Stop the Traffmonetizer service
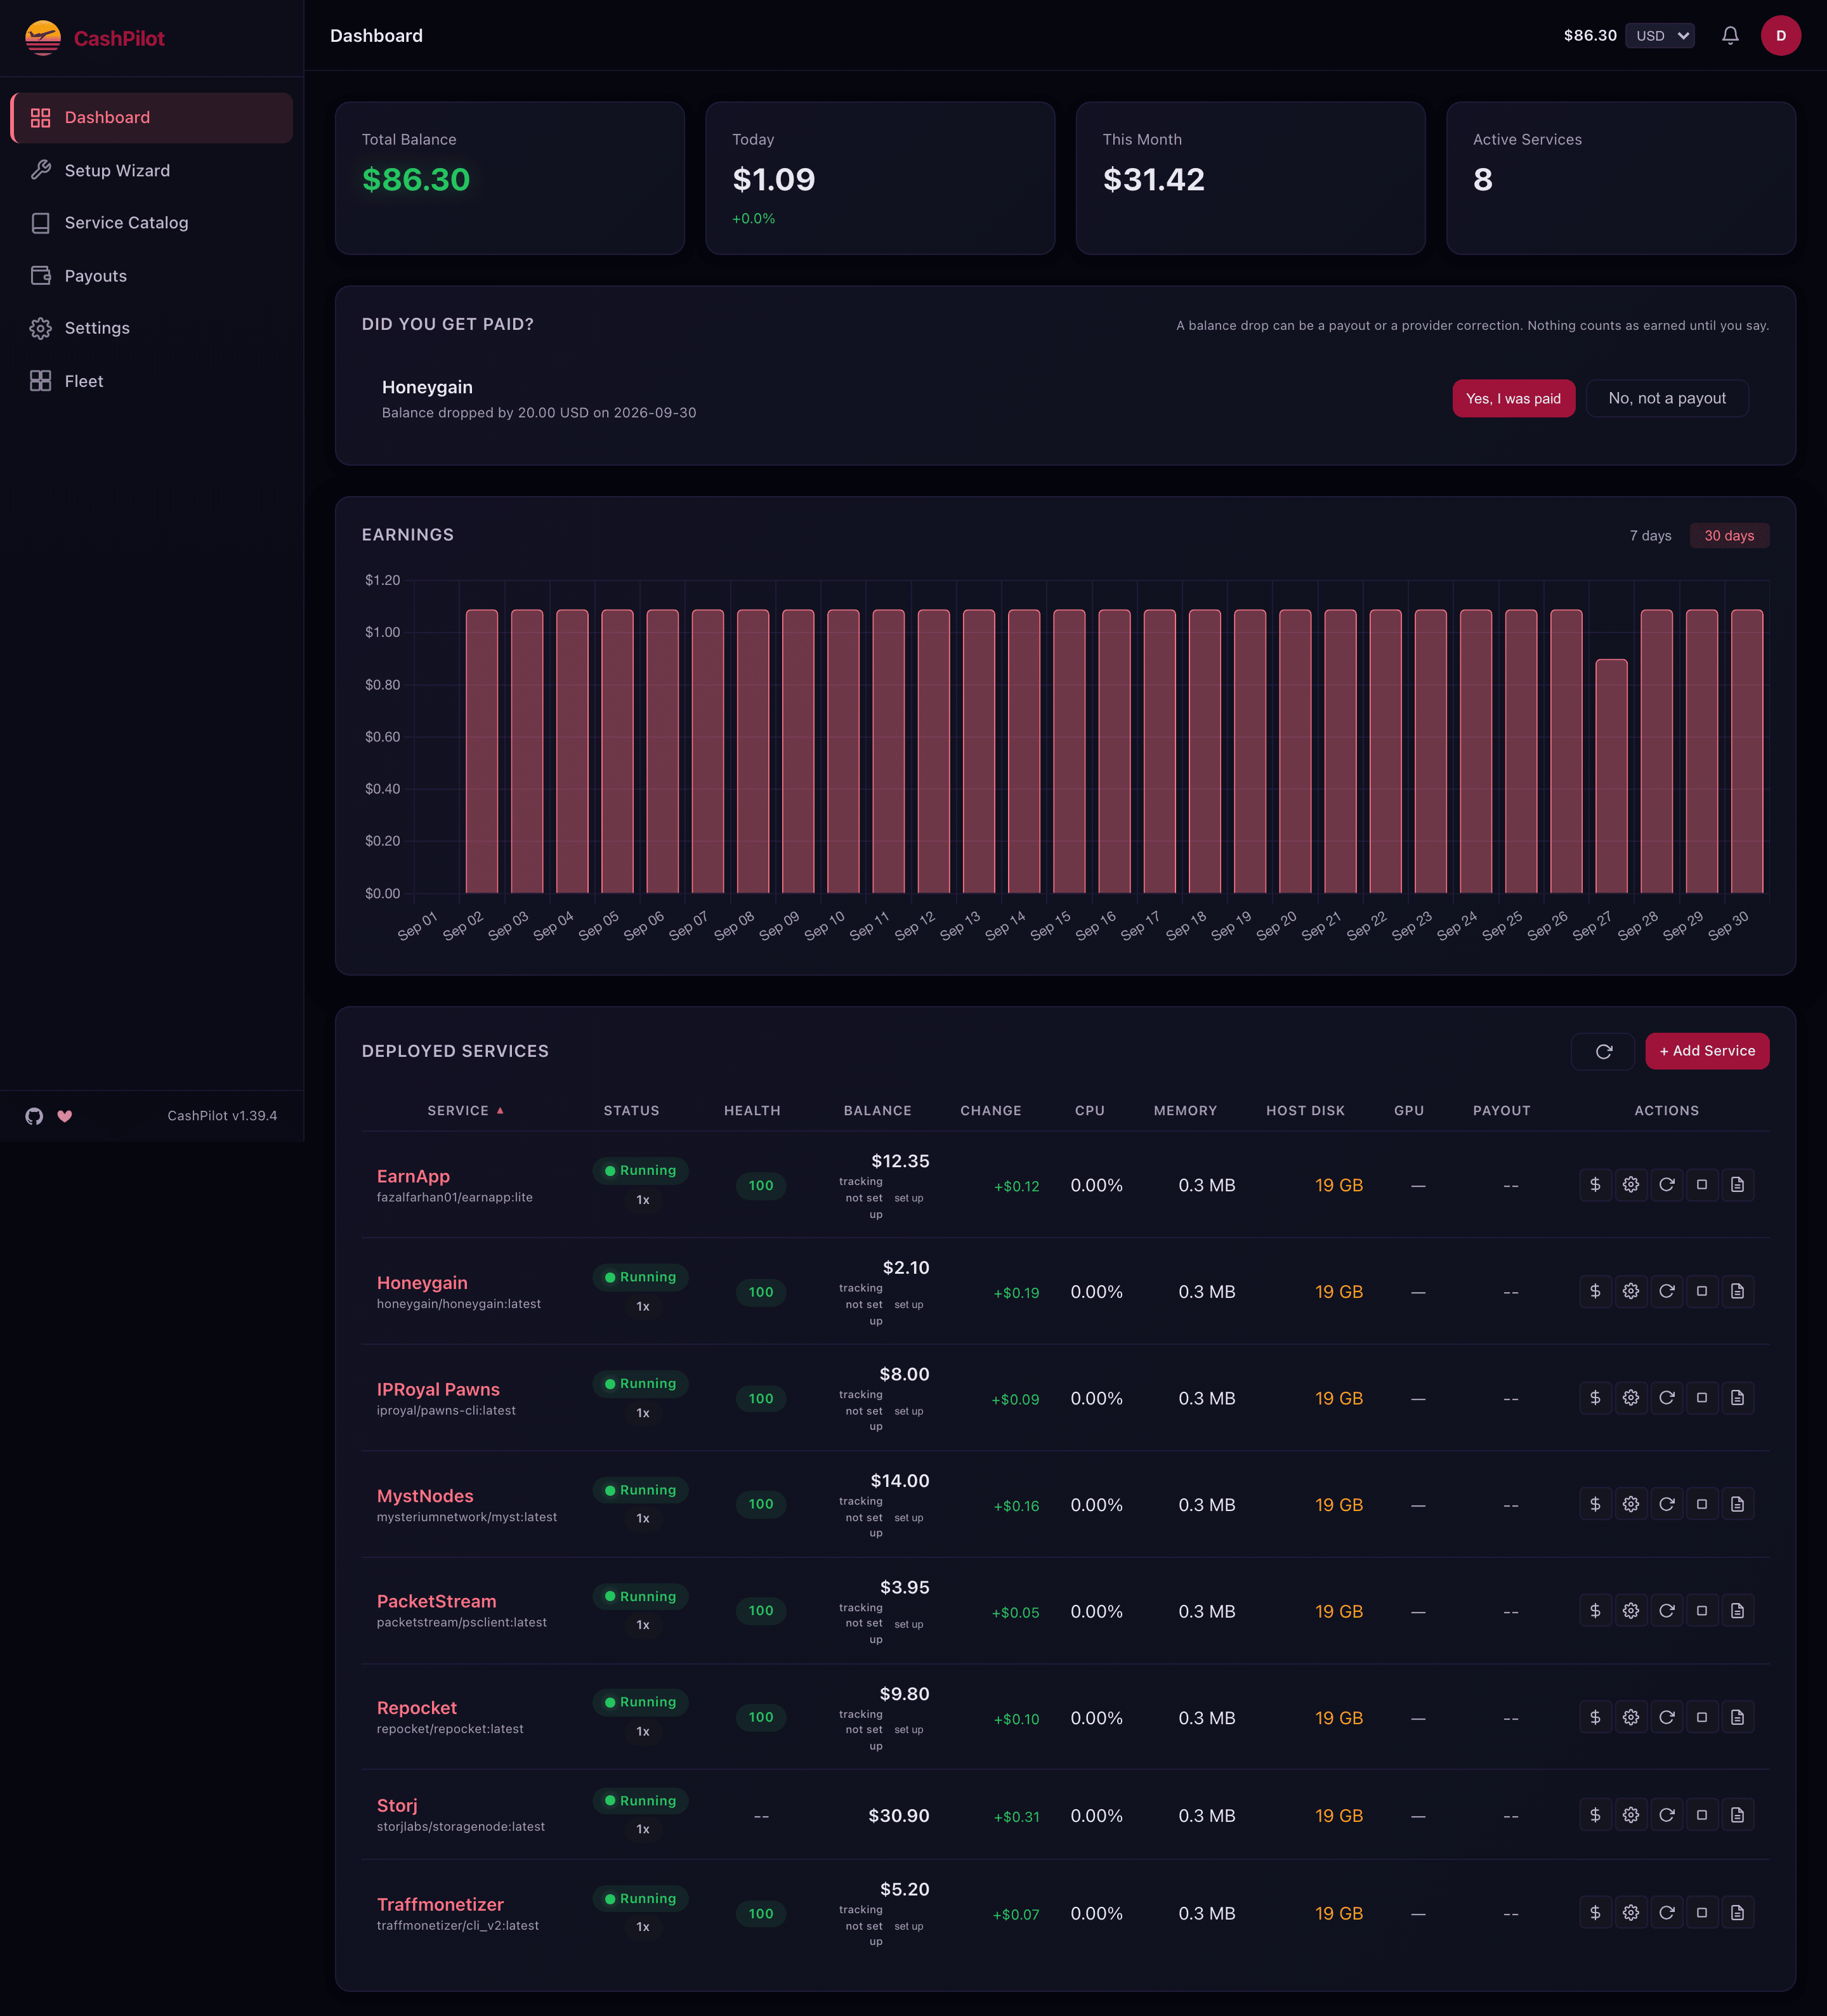Screen dimensions: 1827x2016 coord(1702,1913)
